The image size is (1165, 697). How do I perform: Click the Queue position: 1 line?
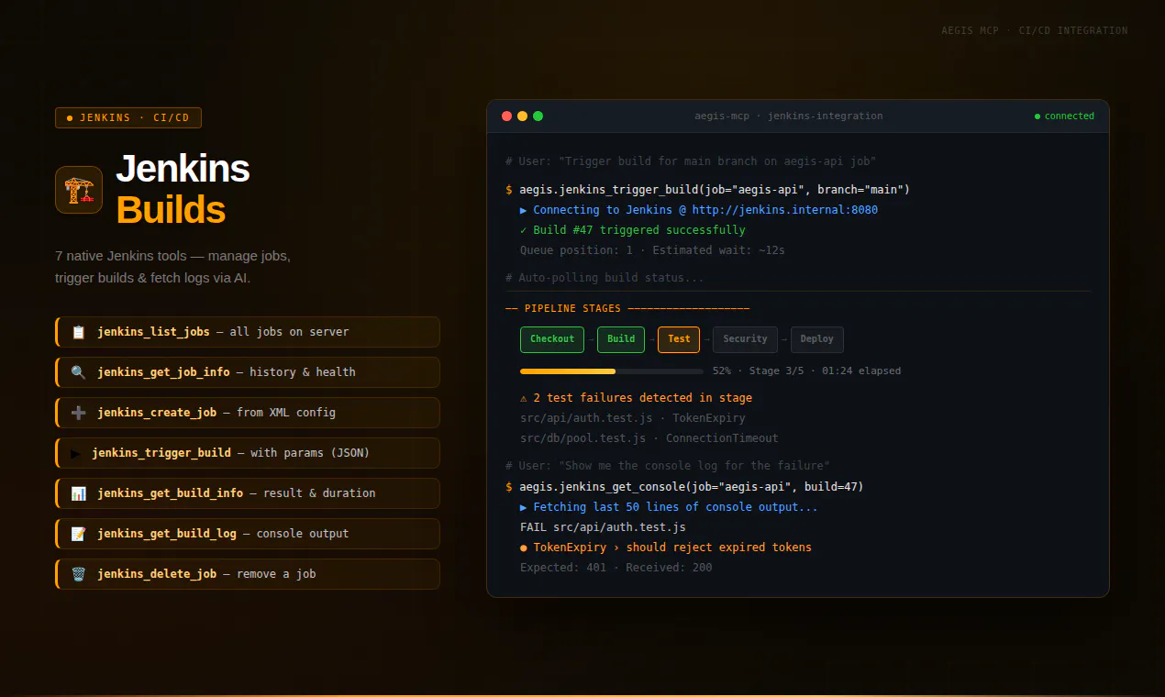[x=652, y=250]
